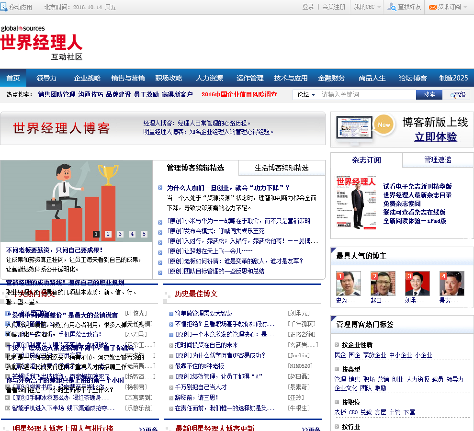
Task: Click the 请输入关键词 search field
Action: [367, 95]
